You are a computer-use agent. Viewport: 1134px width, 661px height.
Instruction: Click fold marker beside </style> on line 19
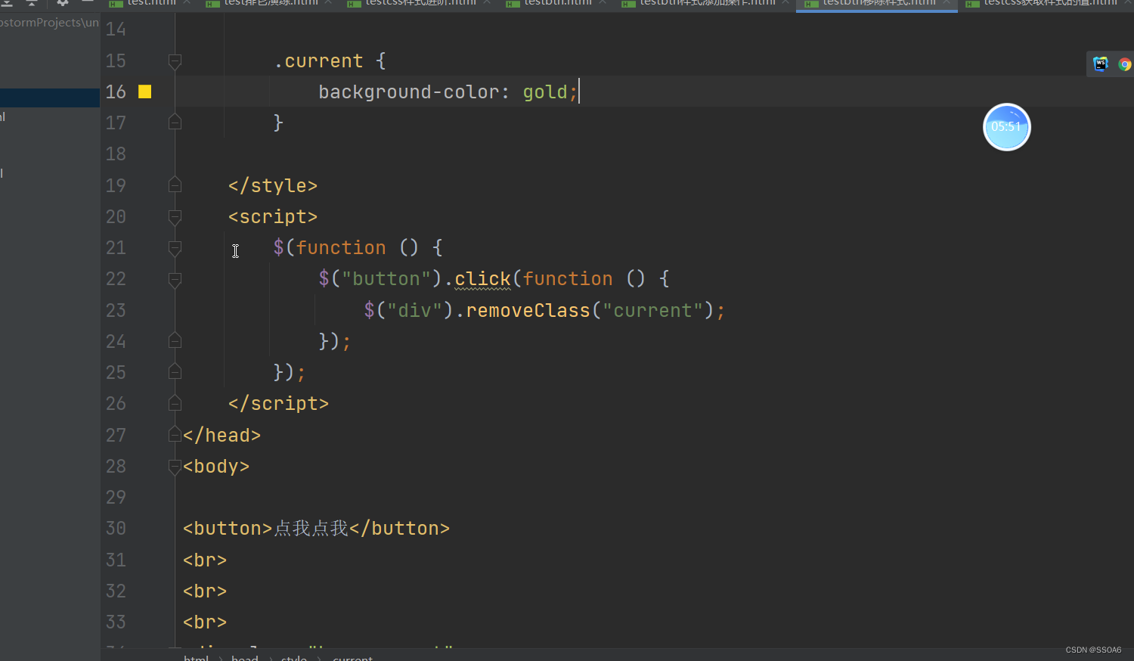coord(175,185)
